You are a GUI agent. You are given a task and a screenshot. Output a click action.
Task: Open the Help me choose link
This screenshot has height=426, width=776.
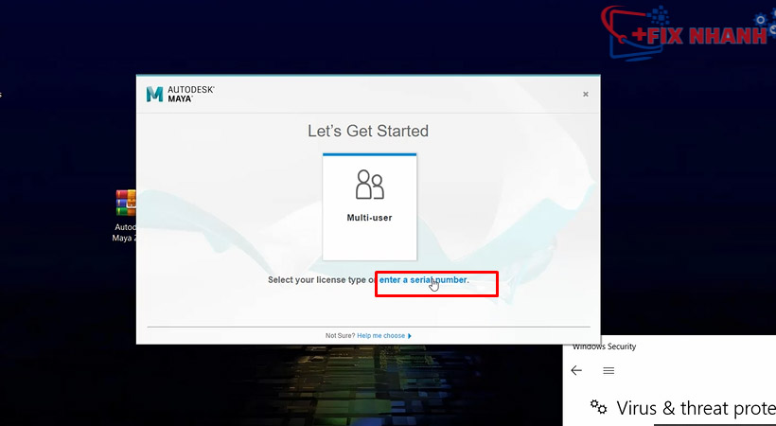point(380,335)
